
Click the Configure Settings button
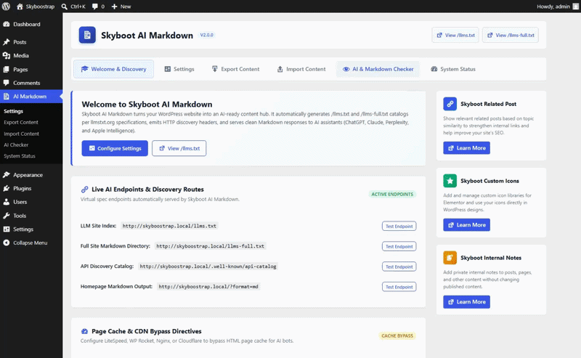[x=115, y=148]
